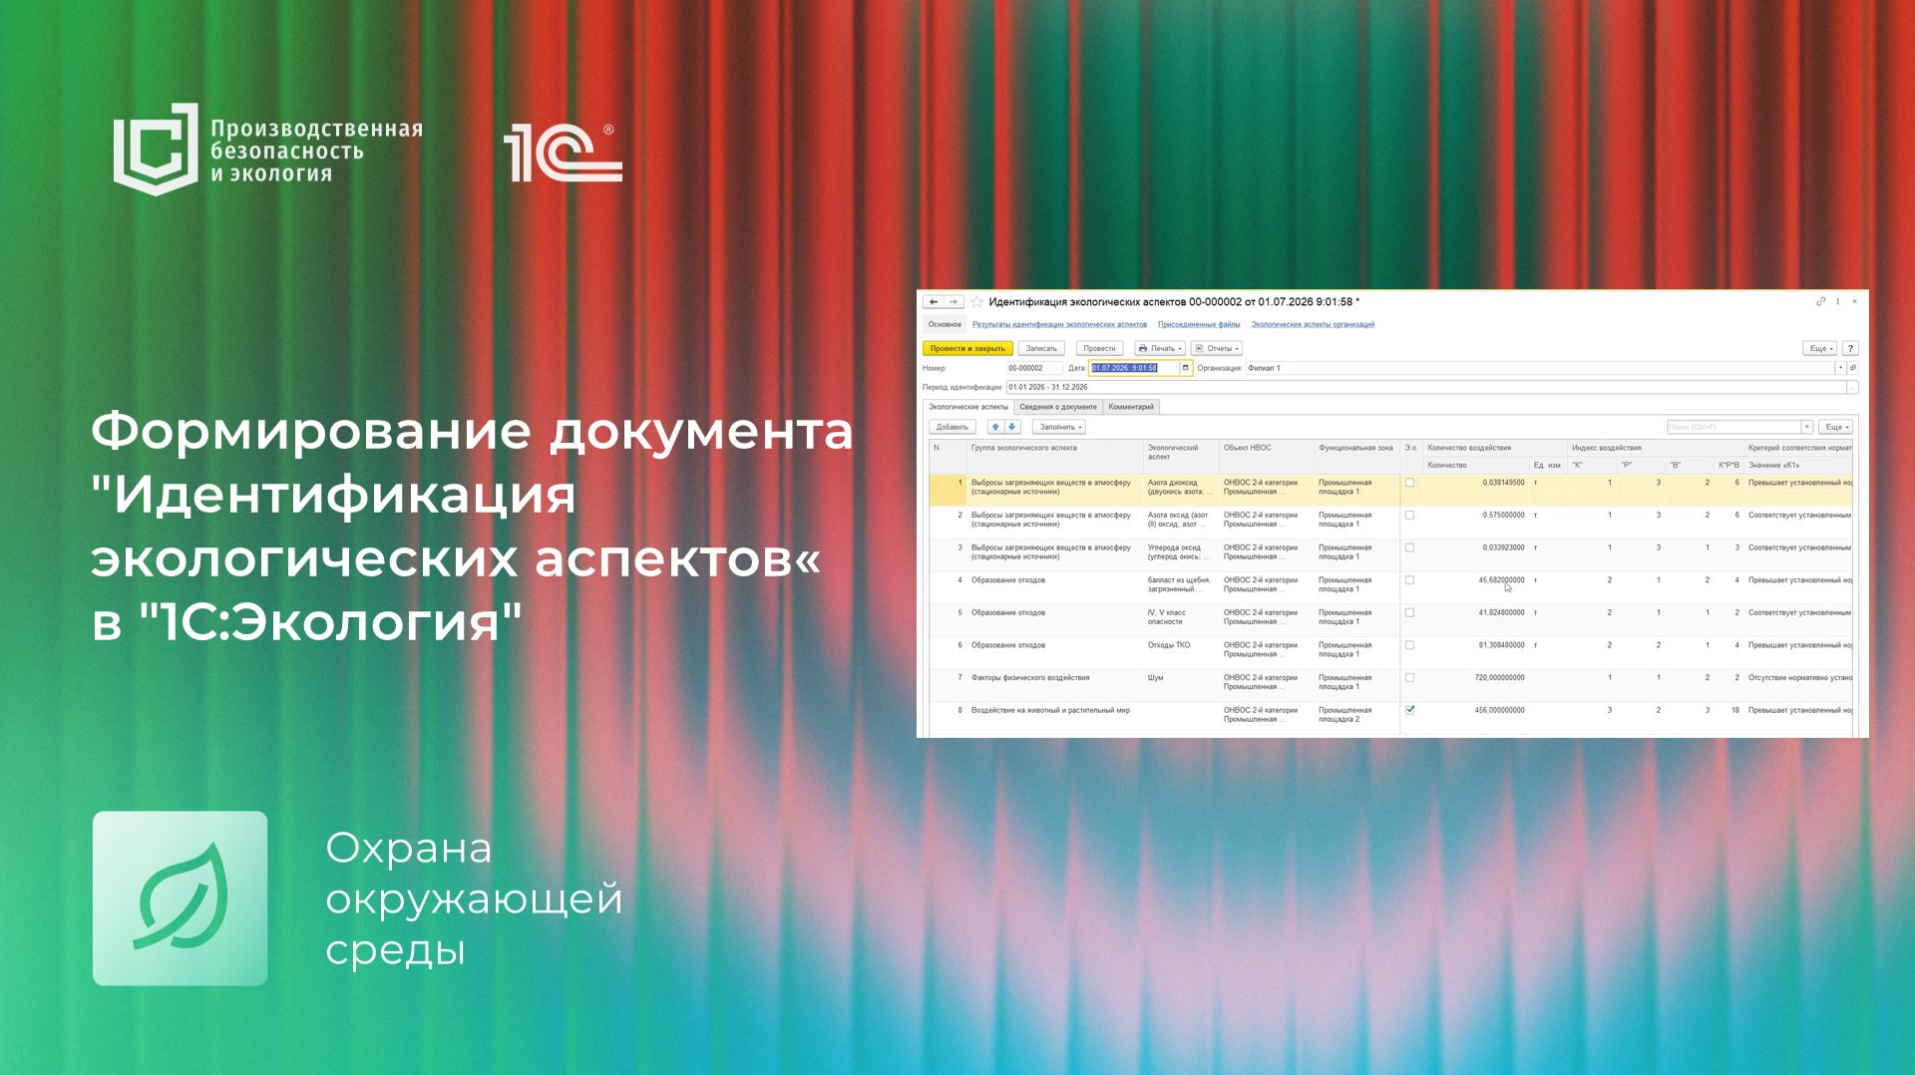The height and width of the screenshot is (1075, 1915).
Task: Add the document to favorites star
Action: point(977,302)
